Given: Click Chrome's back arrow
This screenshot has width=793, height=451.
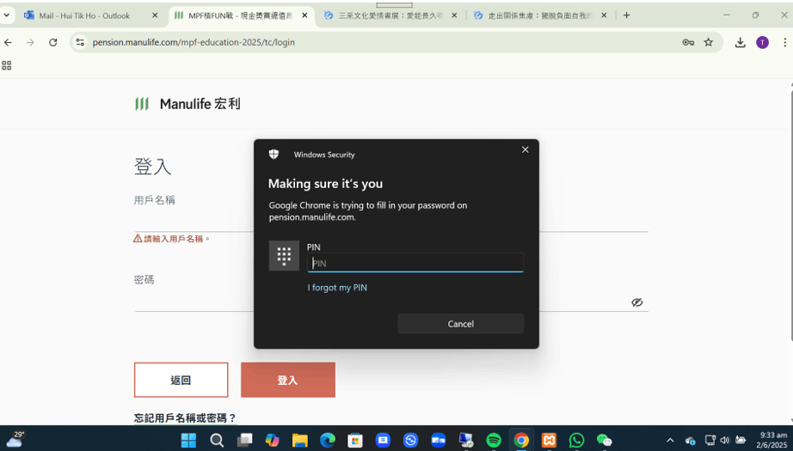Looking at the screenshot, I should 8,42.
